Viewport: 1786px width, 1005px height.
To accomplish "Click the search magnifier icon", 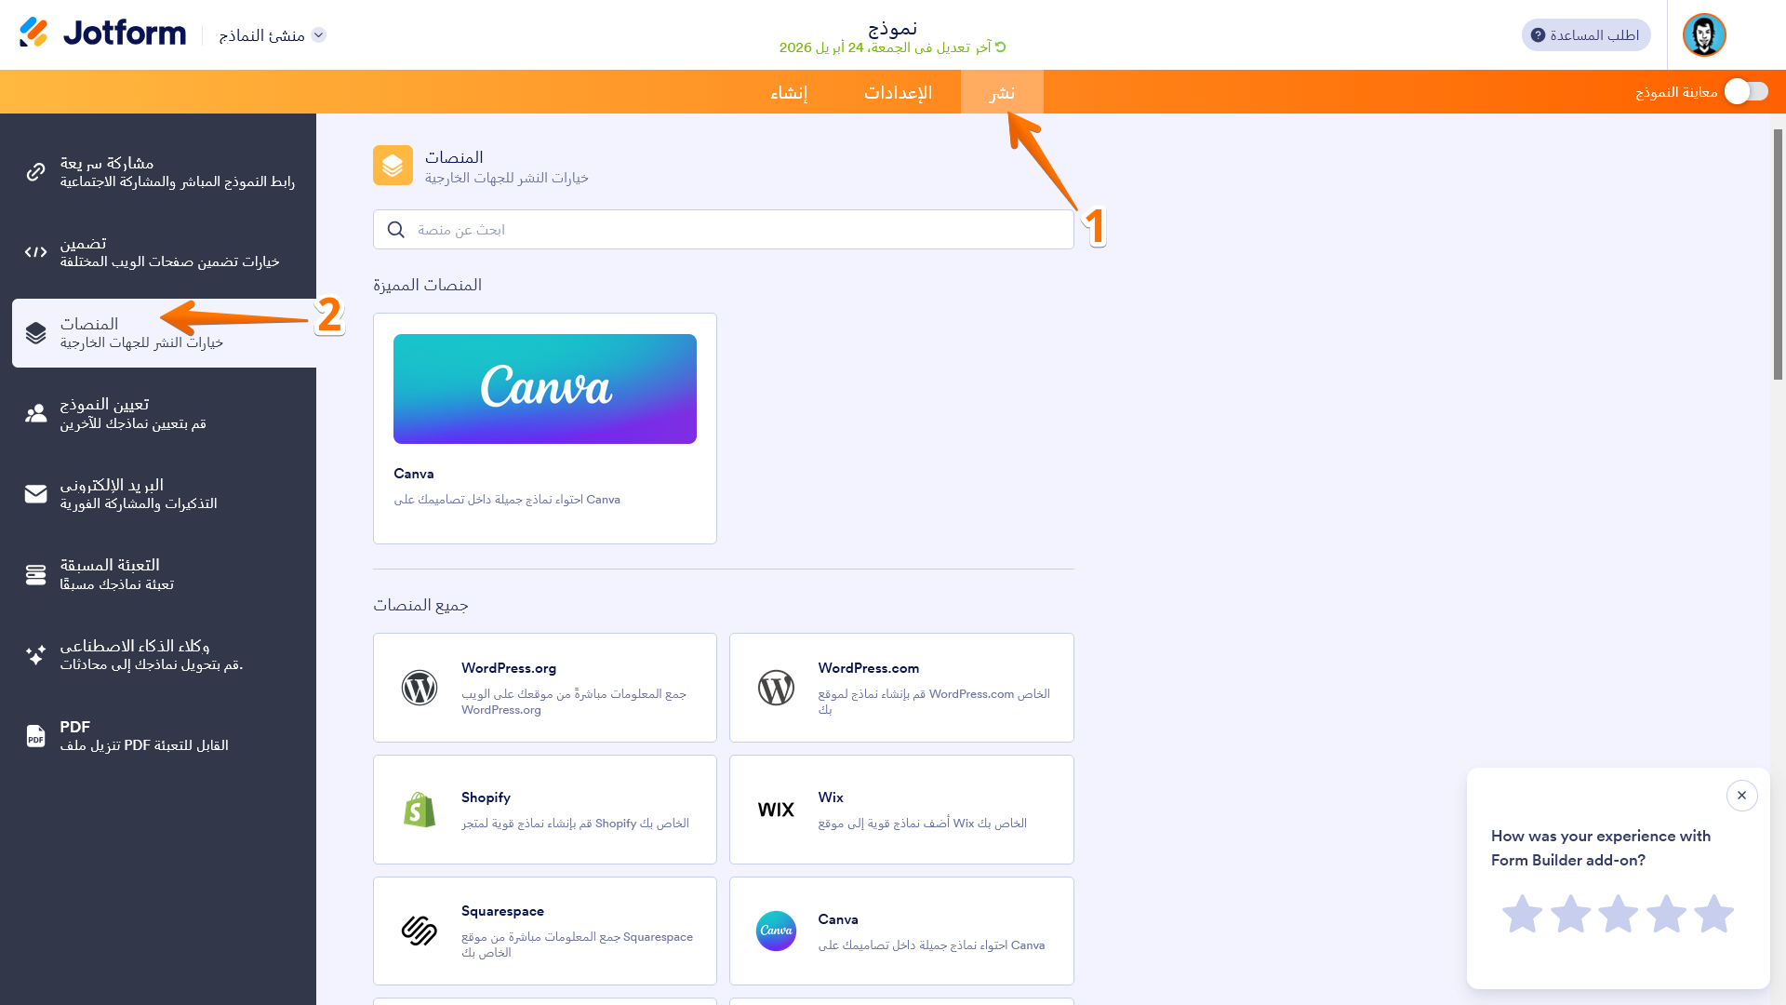I will 396,230.
